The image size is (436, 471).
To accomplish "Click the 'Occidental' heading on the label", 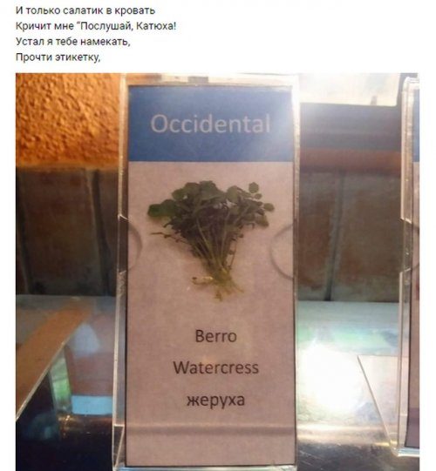I will coord(210,124).
